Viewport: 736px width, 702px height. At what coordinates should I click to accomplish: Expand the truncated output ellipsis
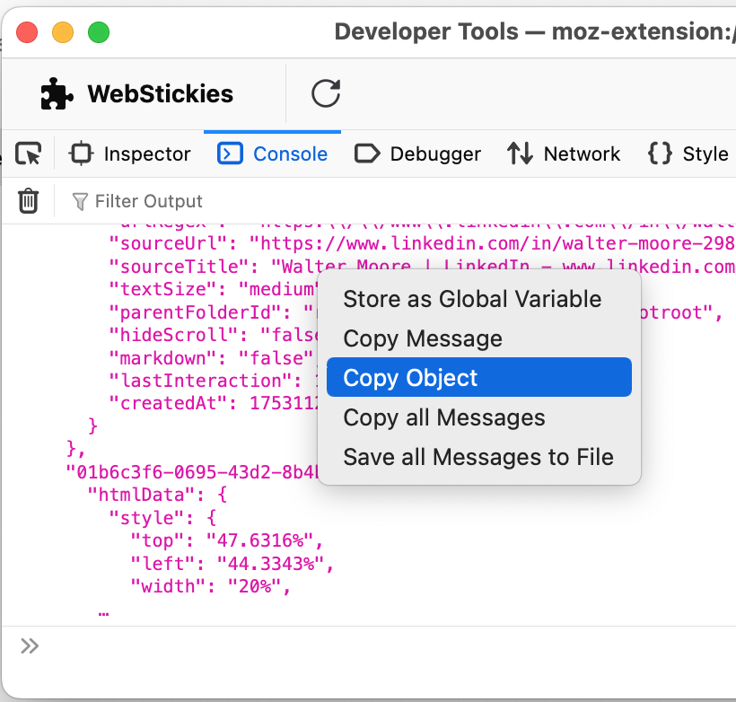click(x=103, y=612)
